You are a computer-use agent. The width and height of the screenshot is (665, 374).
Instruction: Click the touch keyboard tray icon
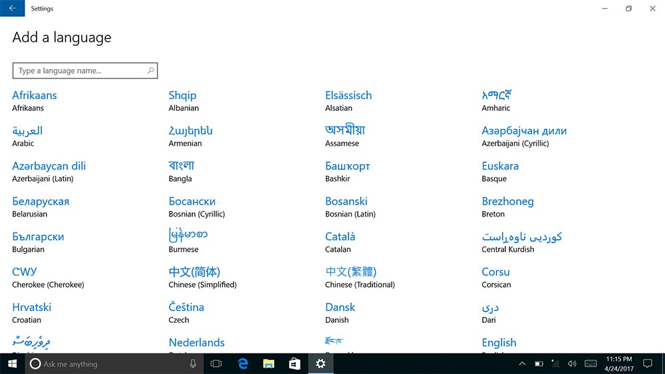coord(590,363)
